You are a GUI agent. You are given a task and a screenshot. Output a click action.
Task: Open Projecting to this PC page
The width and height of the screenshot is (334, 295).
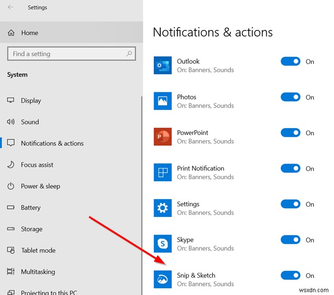[71, 291]
